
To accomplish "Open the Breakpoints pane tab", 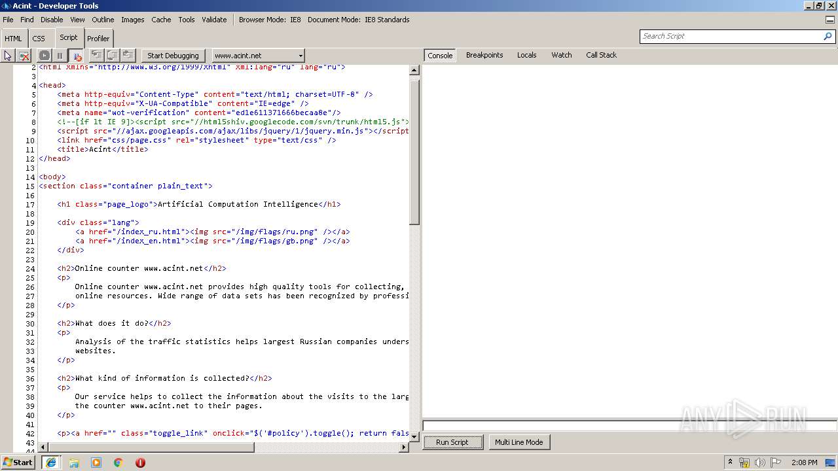I will [484, 55].
